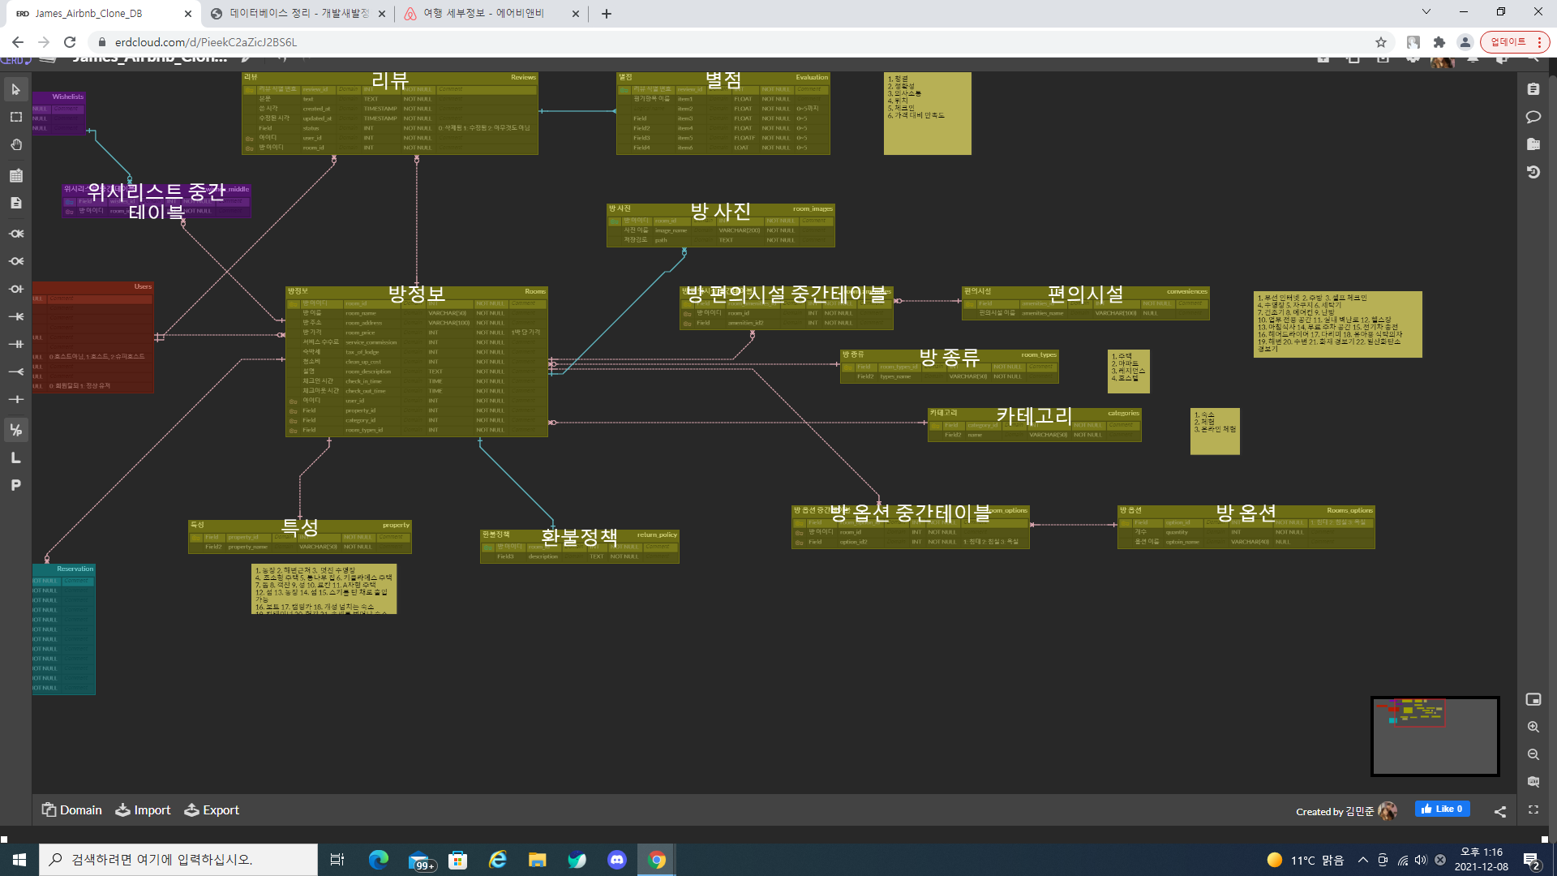Toggle physical view with P button
The height and width of the screenshot is (876, 1557).
click(x=15, y=485)
